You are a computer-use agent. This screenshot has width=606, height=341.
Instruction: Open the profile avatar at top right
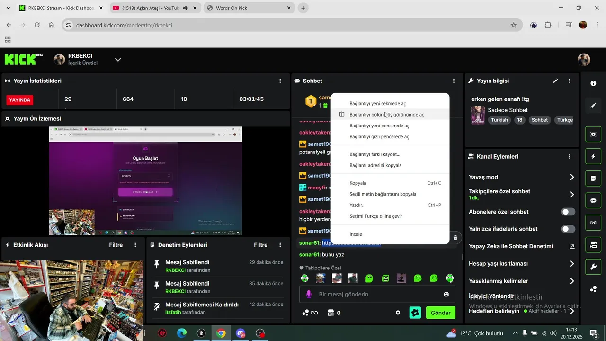[x=584, y=59]
